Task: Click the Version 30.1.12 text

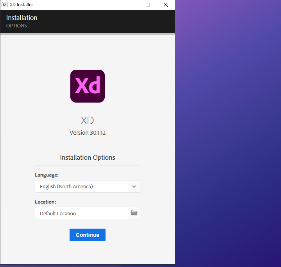Action: [x=88, y=133]
